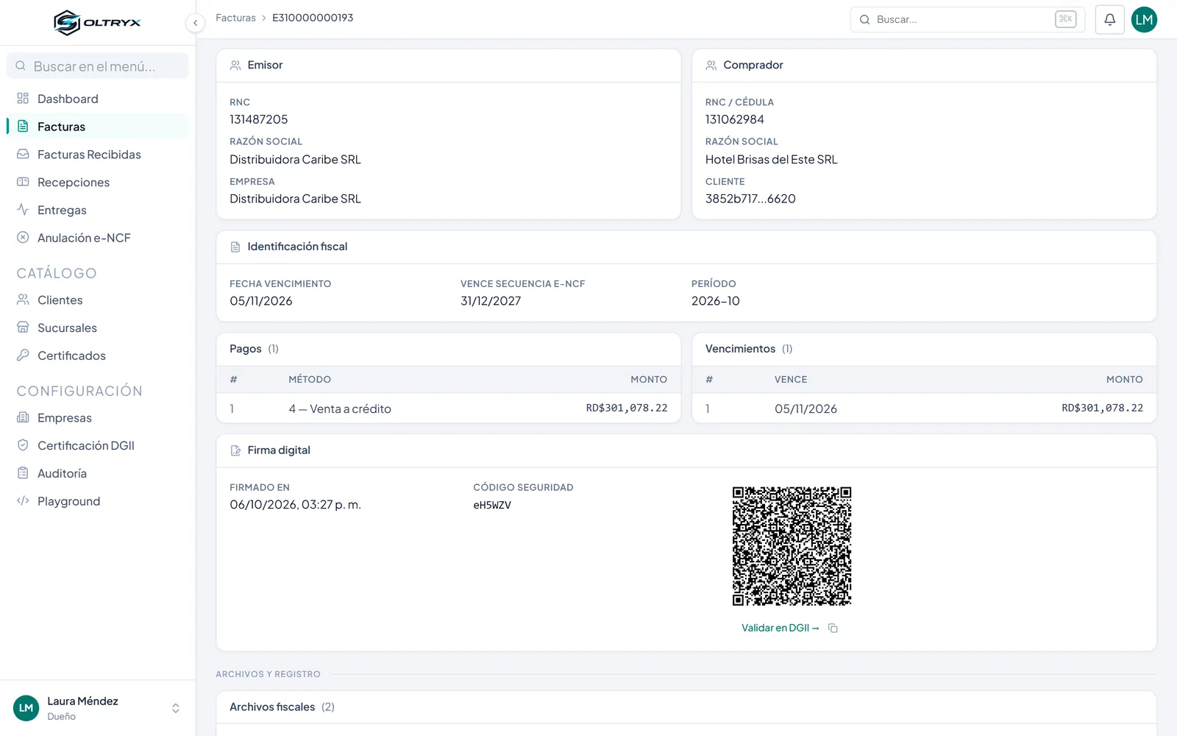Click the Certificados key icon
Screen dimensions: 1177x736
pyautogui.click(x=23, y=355)
